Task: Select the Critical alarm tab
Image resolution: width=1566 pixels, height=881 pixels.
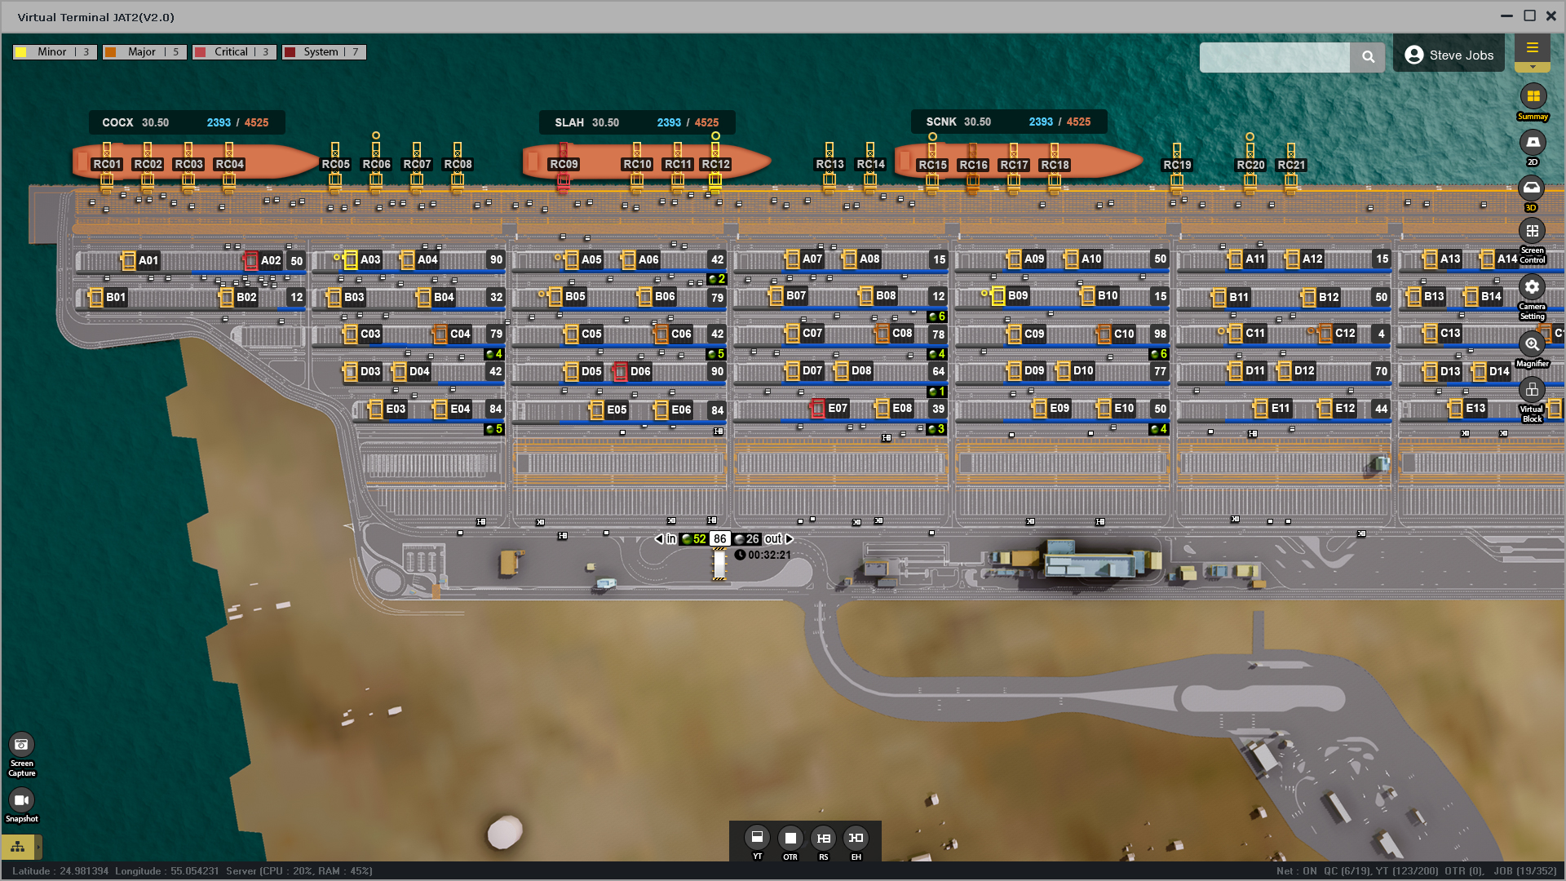Action: pos(234,52)
